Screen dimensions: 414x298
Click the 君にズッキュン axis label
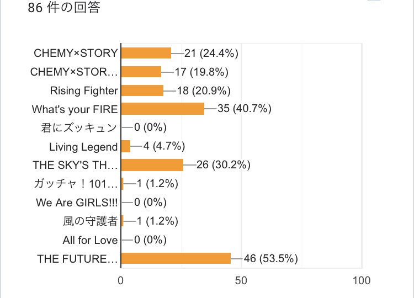click(79, 128)
